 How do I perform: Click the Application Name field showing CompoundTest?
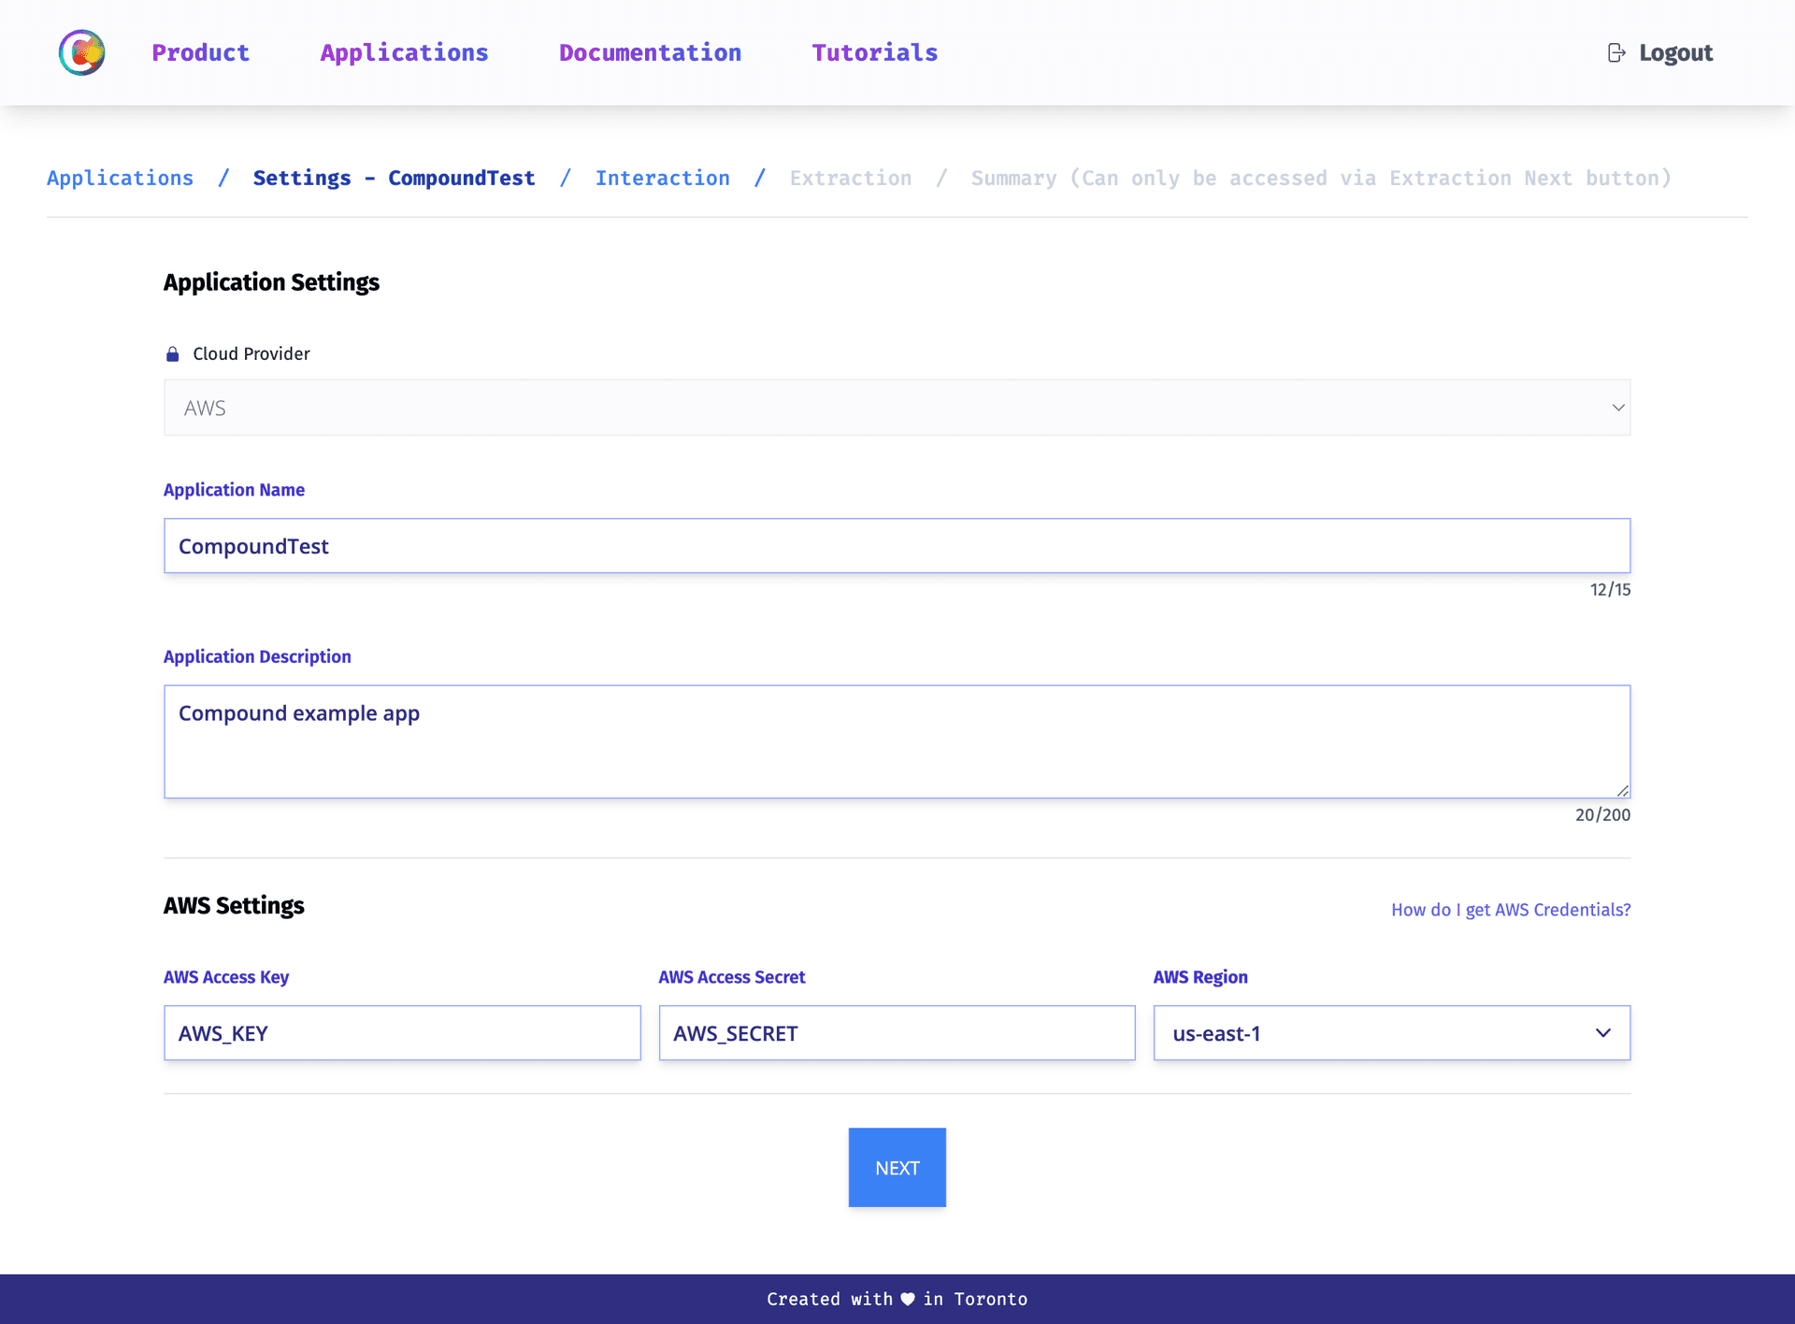pos(897,545)
